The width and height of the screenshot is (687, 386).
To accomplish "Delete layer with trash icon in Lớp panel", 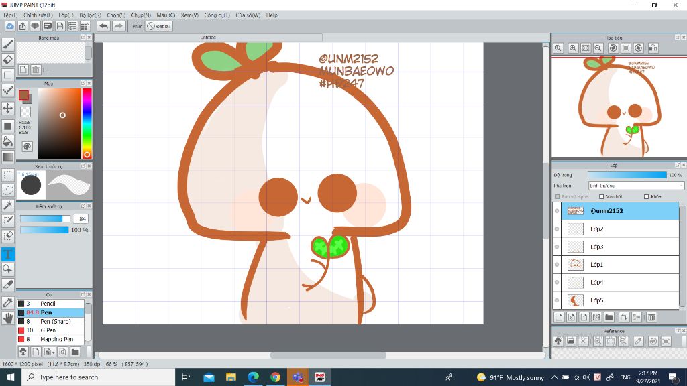I will click(651, 317).
